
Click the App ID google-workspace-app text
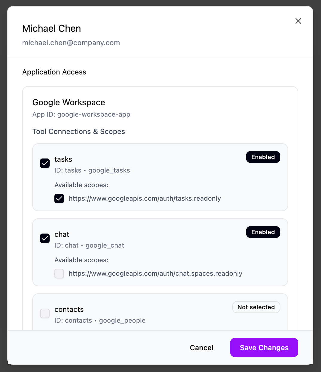coord(81,115)
